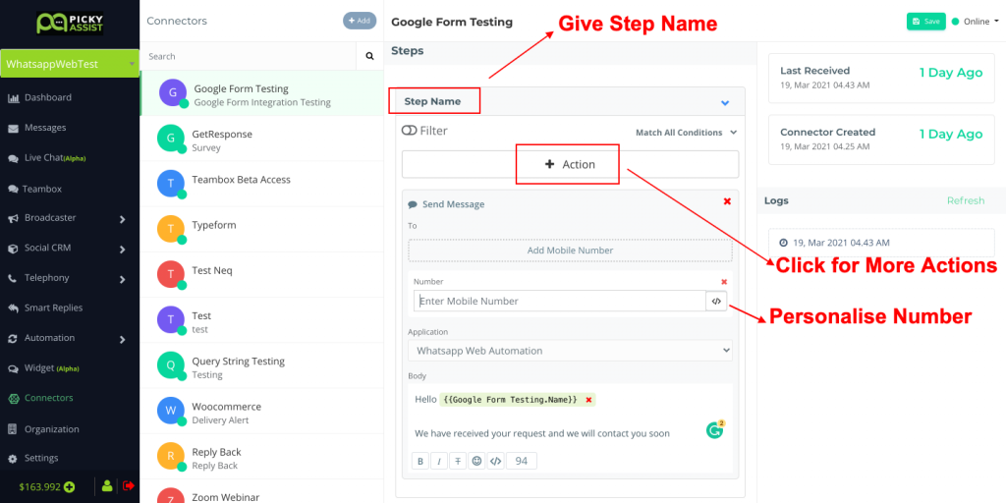Click into the connectors Search field
The height and width of the screenshot is (503, 1006).
248,56
